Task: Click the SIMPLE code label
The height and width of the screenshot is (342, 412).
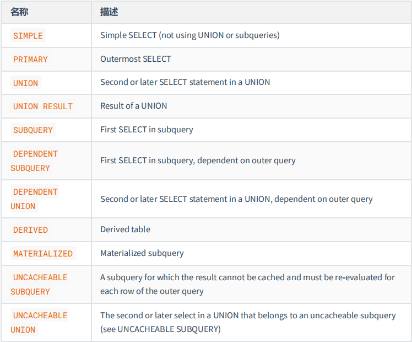Action: pyautogui.click(x=28, y=35)
